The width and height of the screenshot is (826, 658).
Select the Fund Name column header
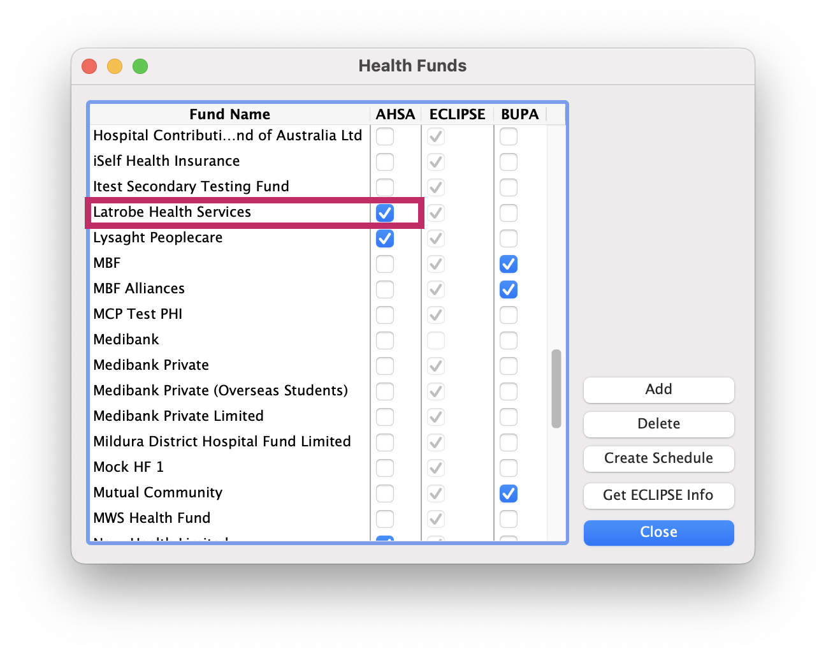229,114
